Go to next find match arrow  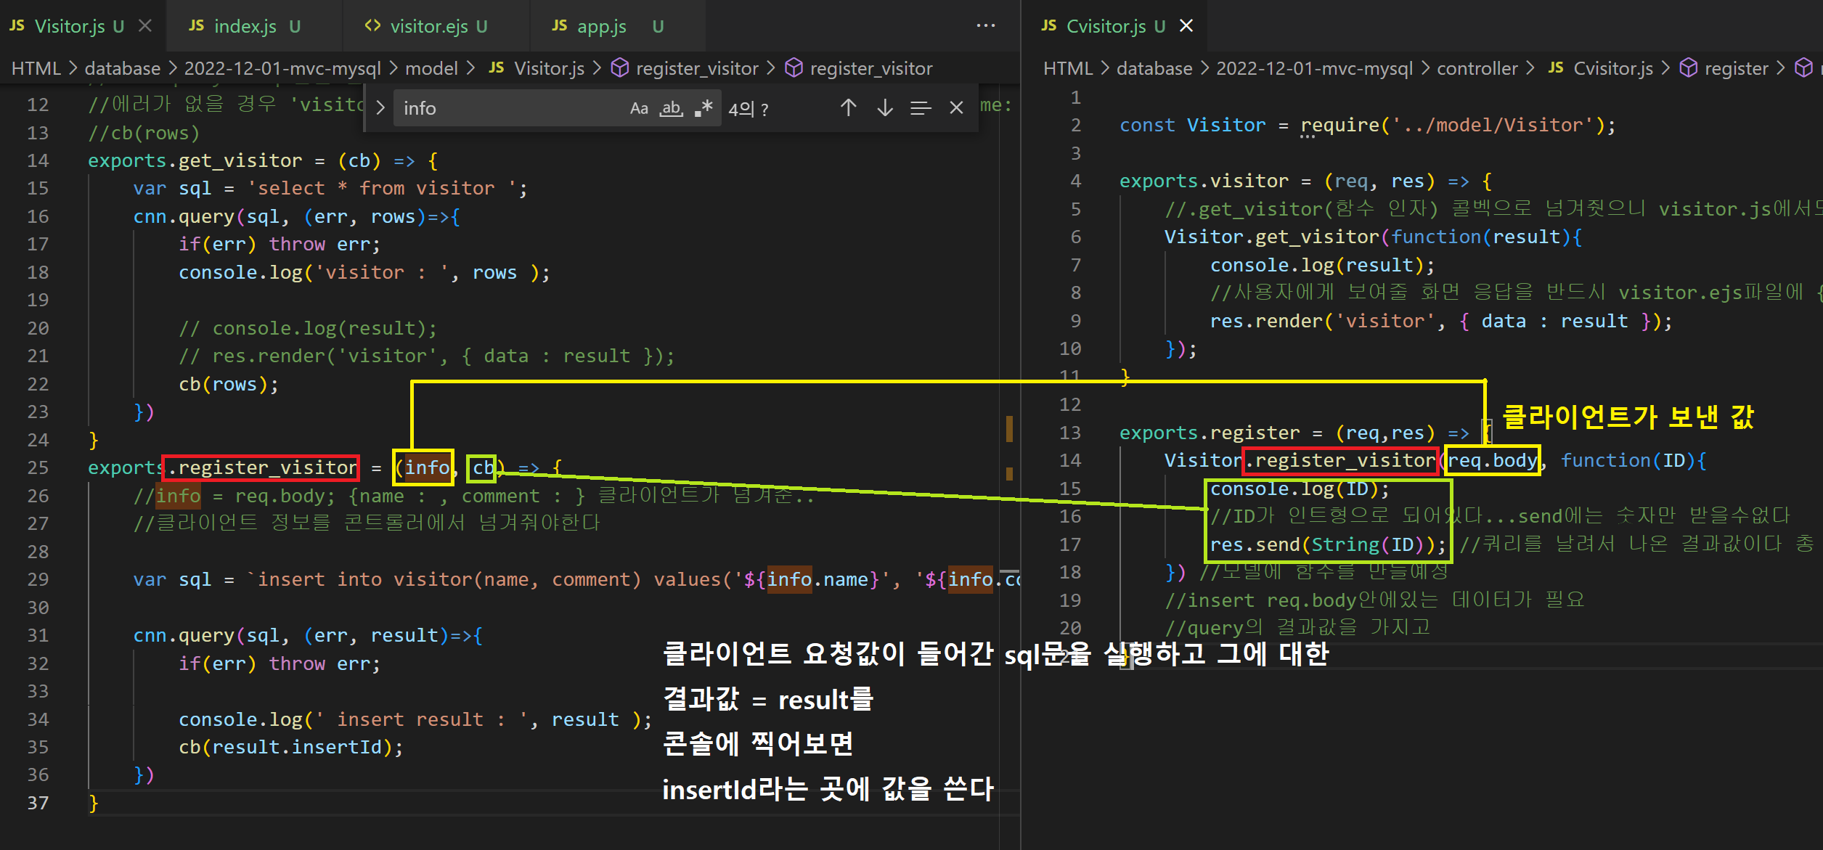884,108
